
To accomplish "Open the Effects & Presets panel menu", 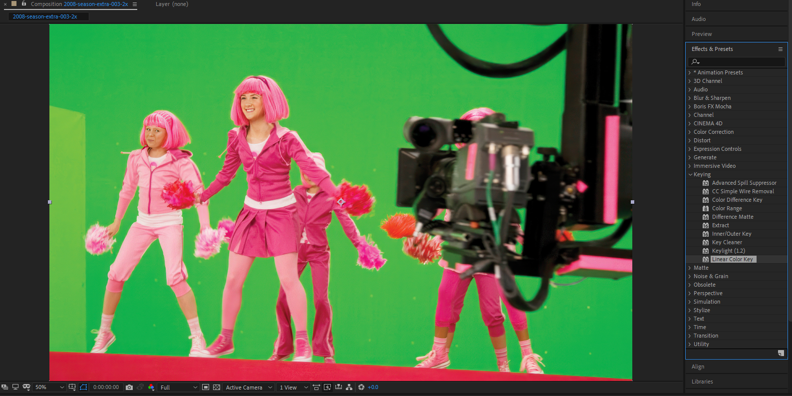I will click(780, 49).
